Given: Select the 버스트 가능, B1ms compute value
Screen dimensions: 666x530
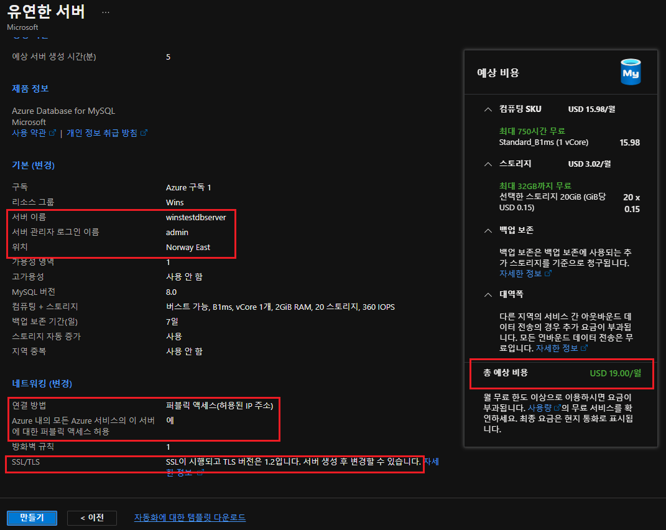Looking at the screenshot, I should [280, 307].
